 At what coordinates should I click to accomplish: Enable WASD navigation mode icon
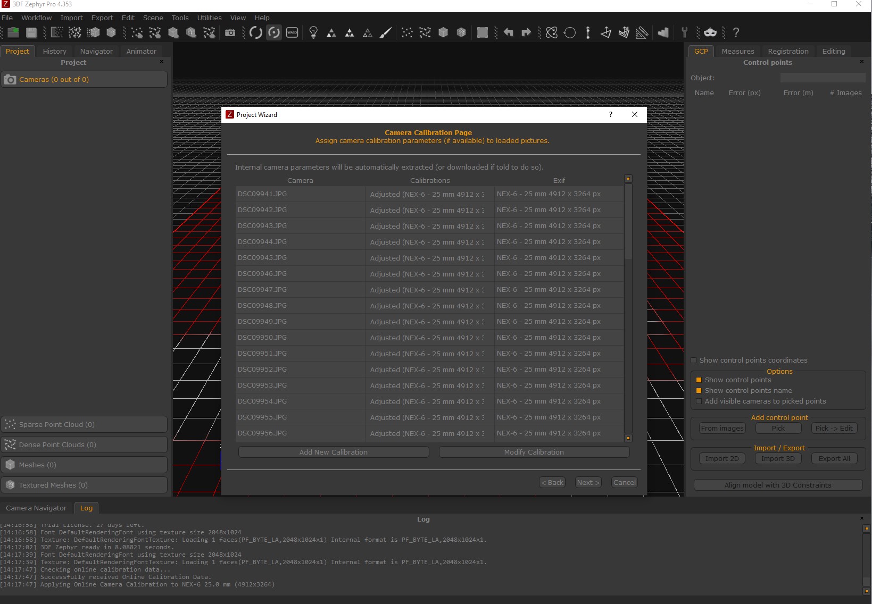[x=292, y=32]
